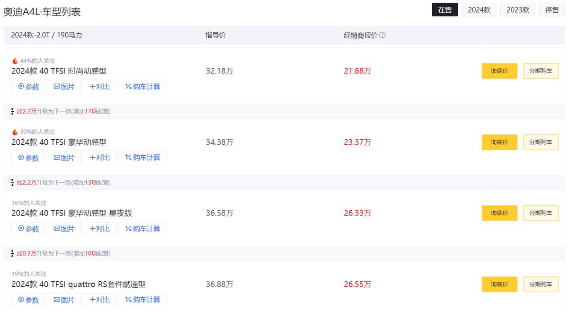The width and height of the screenshot is (568, 311).
Task: Click dealer price 21.88万
Action: (357, 71)
